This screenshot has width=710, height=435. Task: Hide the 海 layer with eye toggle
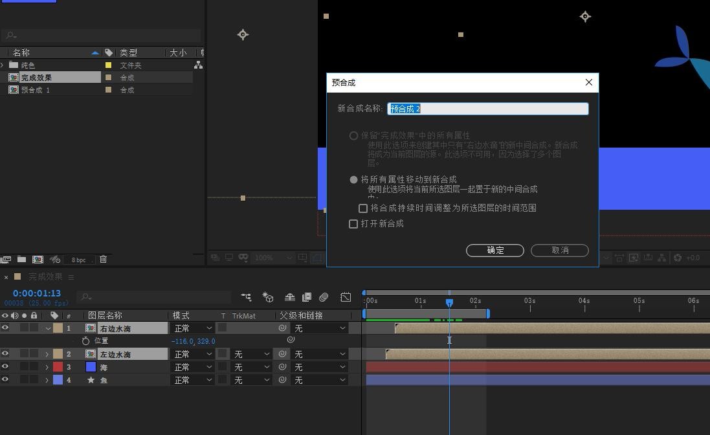click(x=5, y=366)
